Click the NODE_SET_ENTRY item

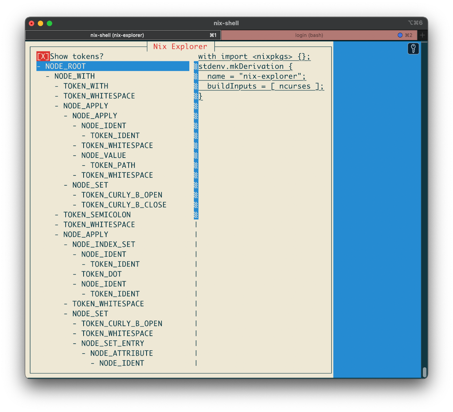(x=113, y=343)
